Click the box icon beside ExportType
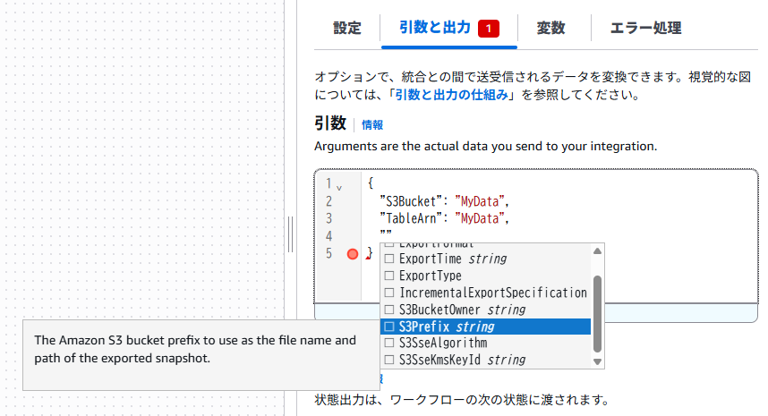 coord(388,276)
